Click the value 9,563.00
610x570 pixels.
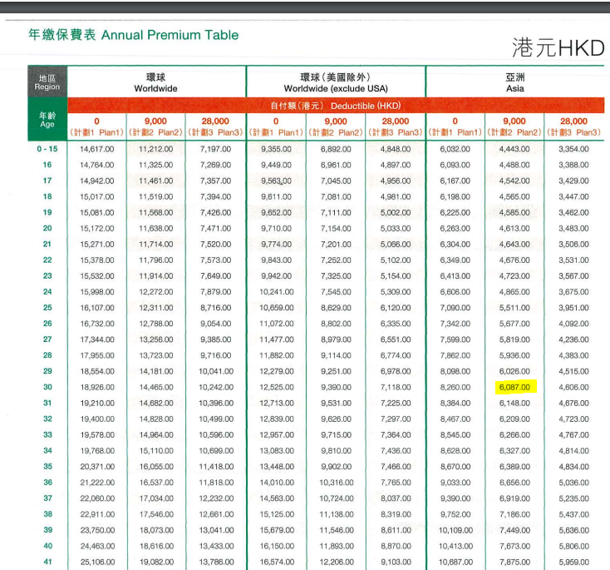point(276,181)
